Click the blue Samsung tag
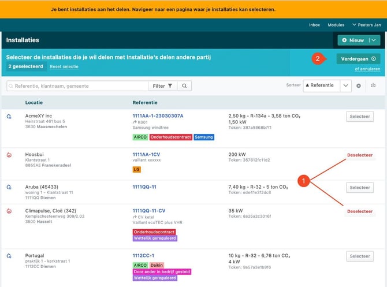387x287 pixels. click(x=204, y=137)
